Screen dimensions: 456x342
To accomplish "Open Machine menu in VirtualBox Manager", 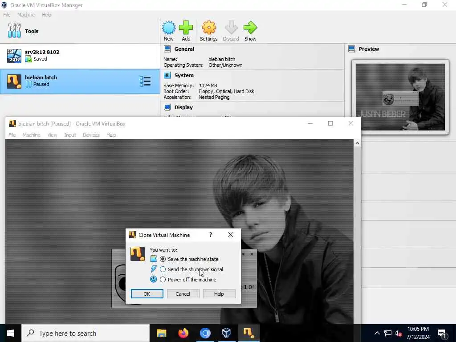I will click(26, 15).
